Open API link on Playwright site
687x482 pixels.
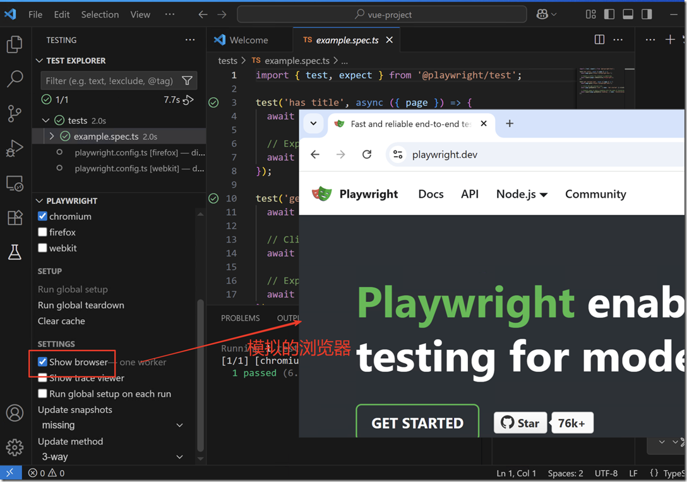[470, 194]
